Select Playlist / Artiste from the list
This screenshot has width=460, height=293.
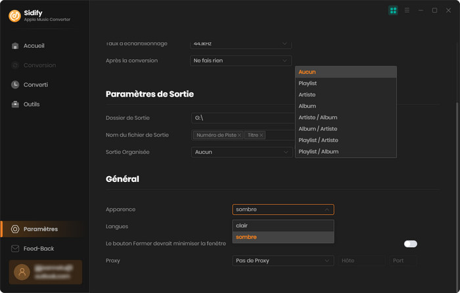click(x=318, y=140)
